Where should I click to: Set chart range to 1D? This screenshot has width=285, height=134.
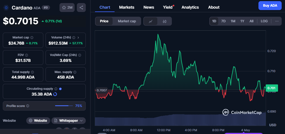pos(214,21)
